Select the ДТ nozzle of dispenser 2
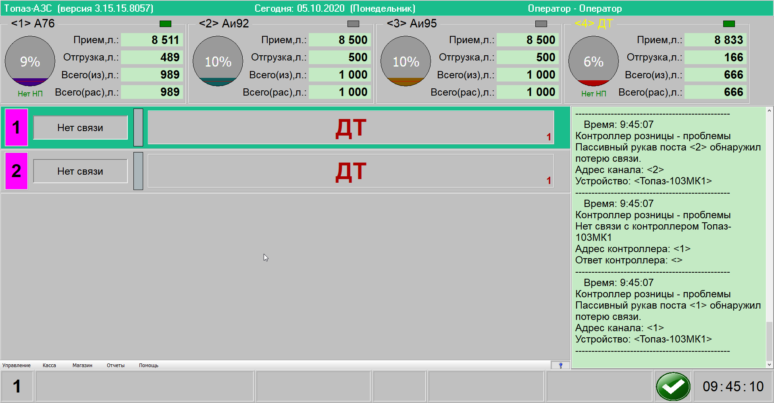 pos(351,171)
